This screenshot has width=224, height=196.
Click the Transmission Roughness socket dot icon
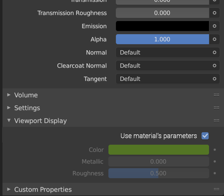[x=214, y=13]
